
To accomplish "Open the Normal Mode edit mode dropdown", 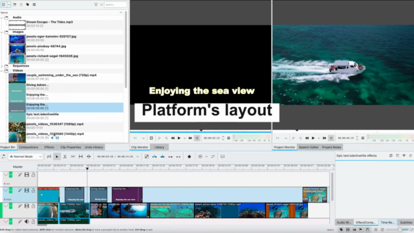I will tap(25, 157).
